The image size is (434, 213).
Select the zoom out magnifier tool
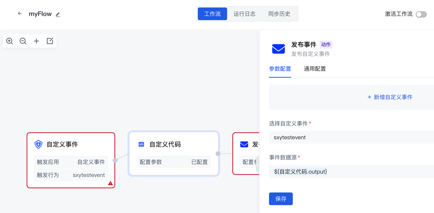[x=23, y=41]
